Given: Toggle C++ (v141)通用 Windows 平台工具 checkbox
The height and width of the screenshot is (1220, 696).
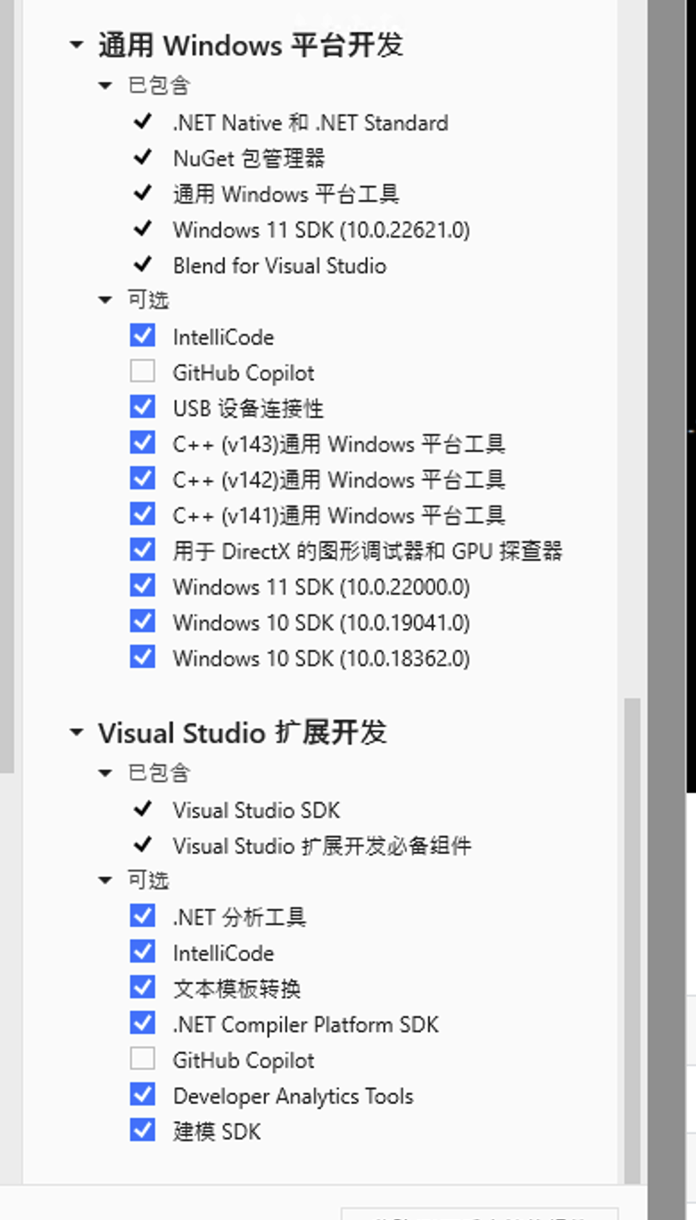Looking at the screenshot, I should pos(142,514).
